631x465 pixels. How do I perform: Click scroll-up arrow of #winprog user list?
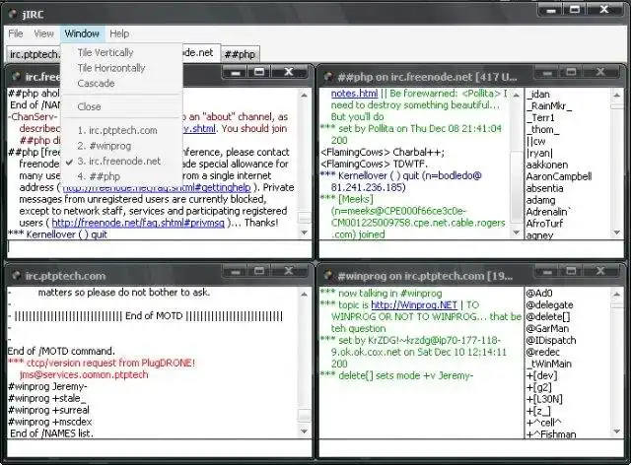(x=616, y=294)
